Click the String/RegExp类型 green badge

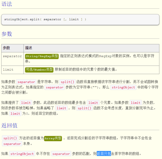(42, 56)
